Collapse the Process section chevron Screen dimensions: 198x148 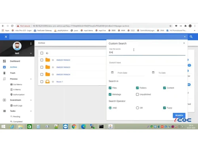[x=31, y=79]
